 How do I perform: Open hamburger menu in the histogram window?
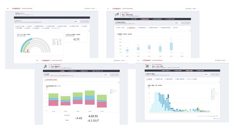pyautogui.click(x=138, y=60)
